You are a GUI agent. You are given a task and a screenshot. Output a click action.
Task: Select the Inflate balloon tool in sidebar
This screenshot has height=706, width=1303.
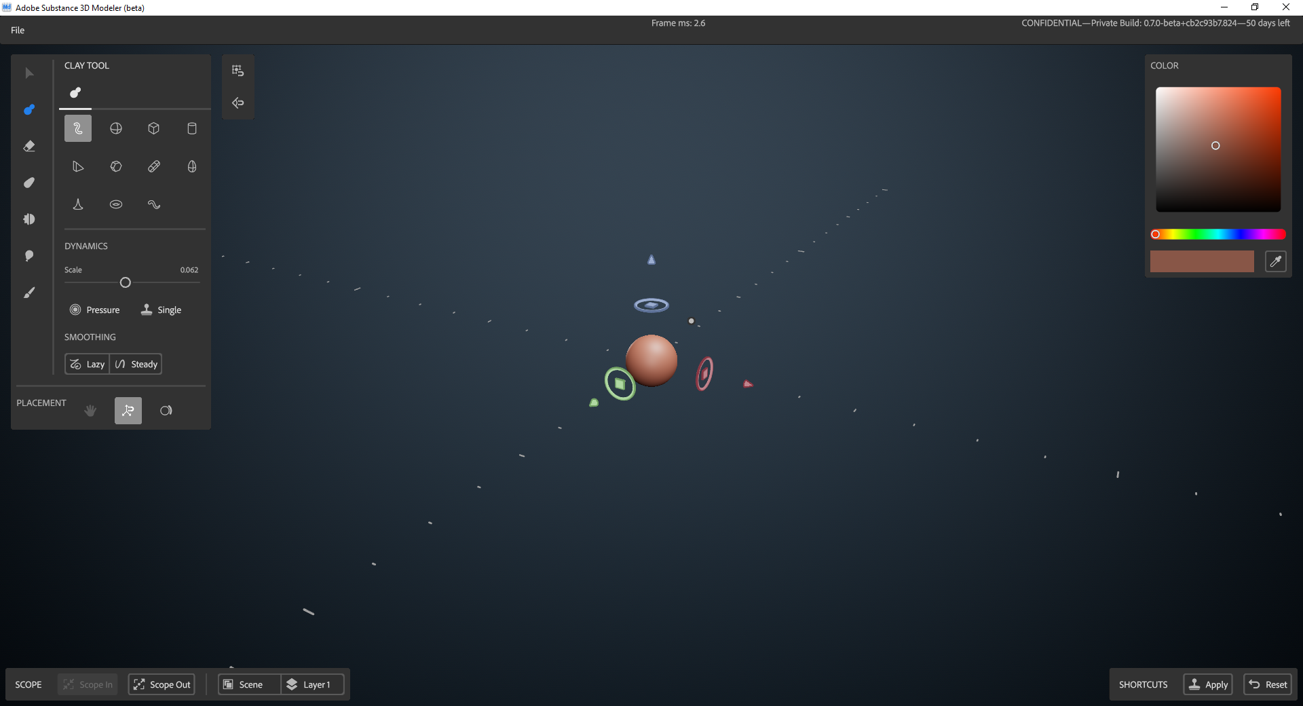pyautogui.click(x=29, y=256)
